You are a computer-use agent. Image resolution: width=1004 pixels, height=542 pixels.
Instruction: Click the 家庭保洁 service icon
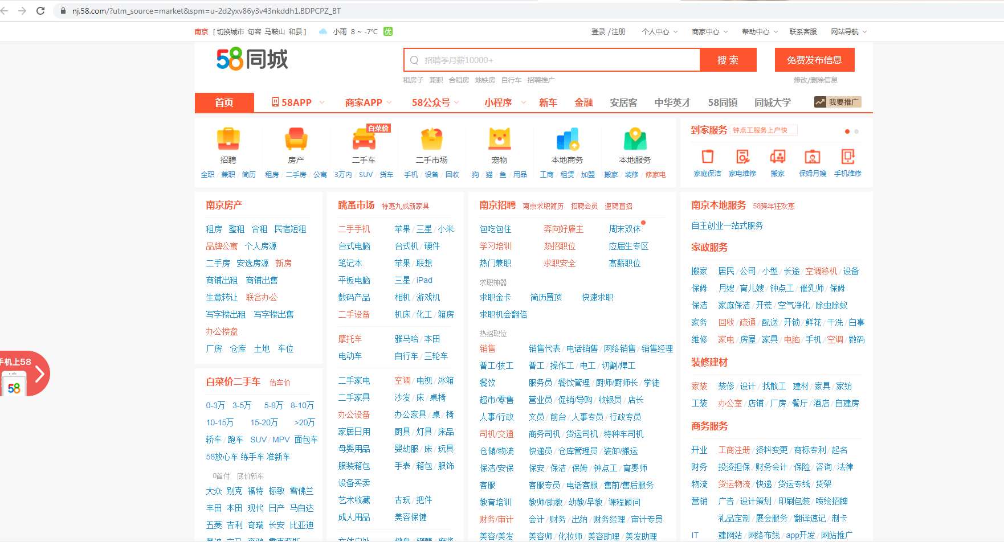[707, 157]
